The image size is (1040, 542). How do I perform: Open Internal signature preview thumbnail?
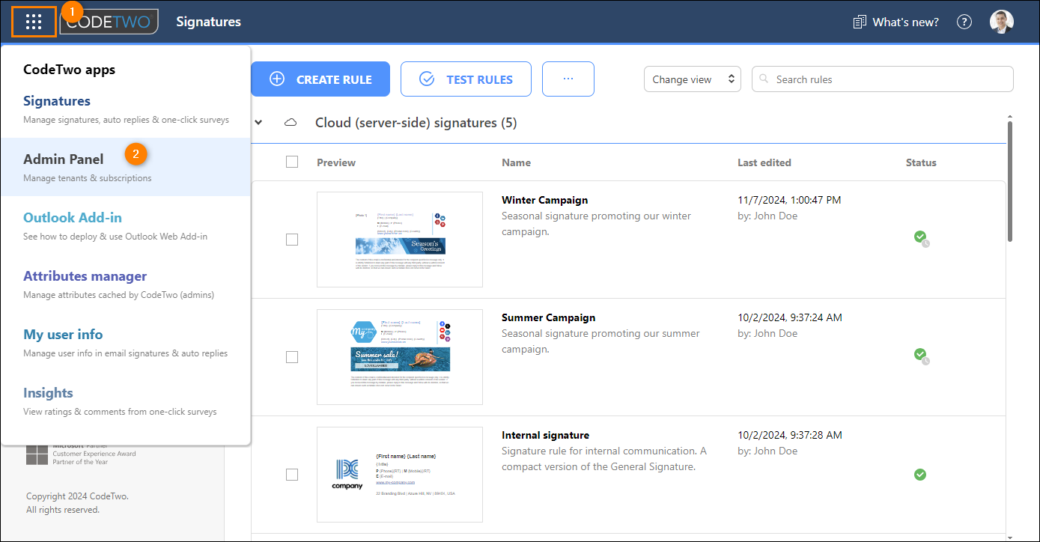pos(400,475)
